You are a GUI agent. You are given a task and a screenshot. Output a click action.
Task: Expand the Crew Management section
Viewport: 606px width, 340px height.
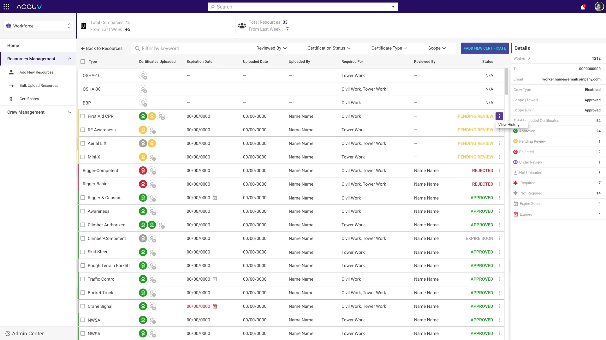38,112
